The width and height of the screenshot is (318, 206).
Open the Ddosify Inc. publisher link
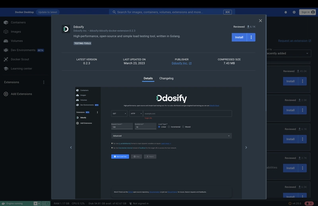[182, 63]
